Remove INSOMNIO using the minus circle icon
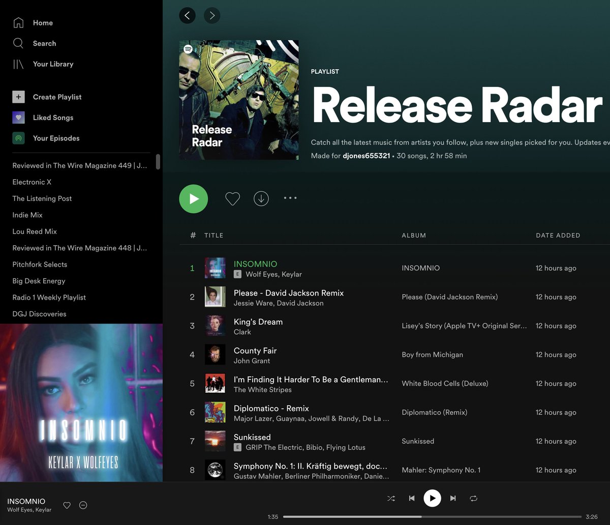The image size is (610, 525). click(x=83, y=505)
